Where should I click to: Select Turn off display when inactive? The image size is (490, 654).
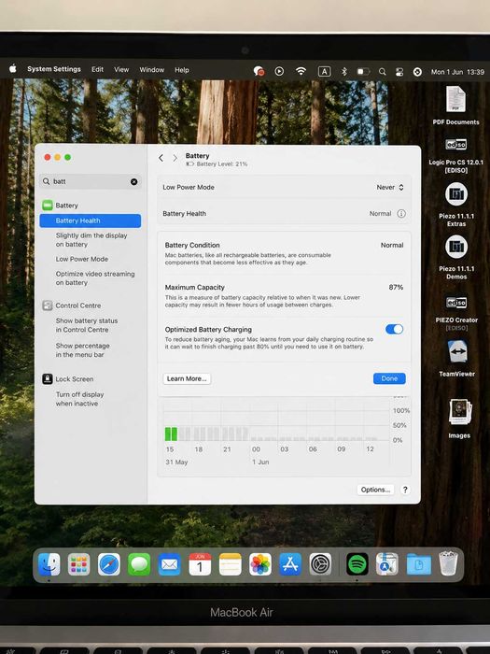[79, 399]
